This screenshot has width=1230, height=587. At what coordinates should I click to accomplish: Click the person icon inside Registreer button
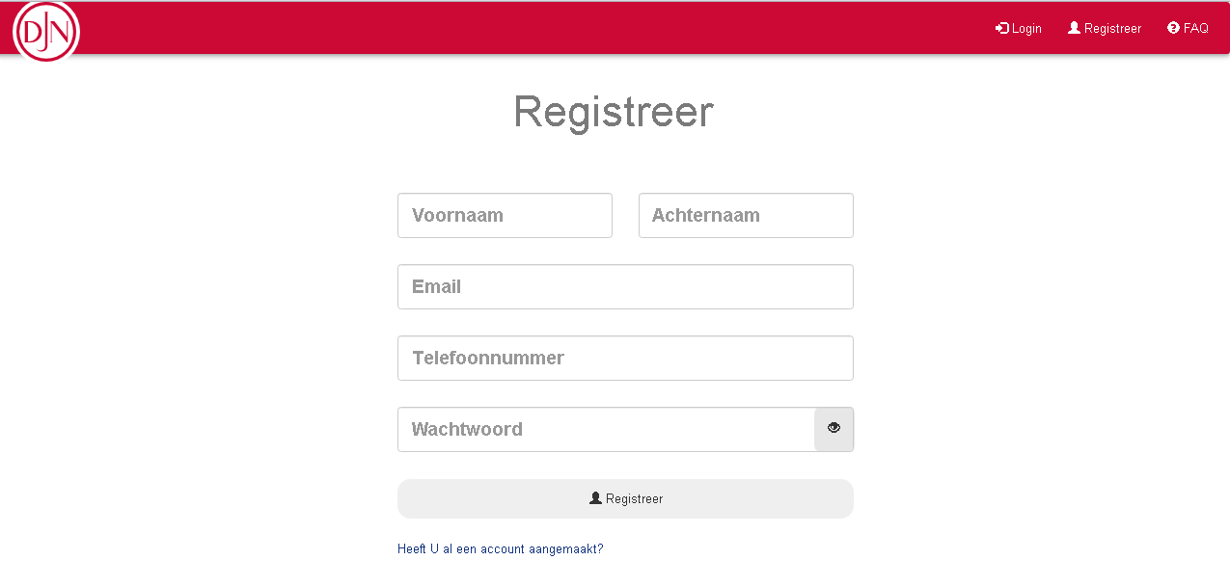point(595,498)
